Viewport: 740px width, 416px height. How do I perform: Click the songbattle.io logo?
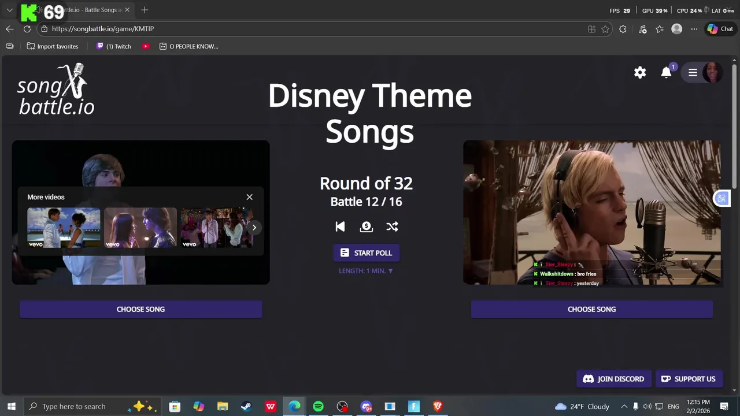pos(56,90)
